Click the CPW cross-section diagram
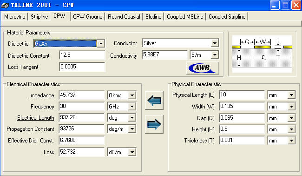The height and width of the screenshot is (176, 302). pos(262,54)
